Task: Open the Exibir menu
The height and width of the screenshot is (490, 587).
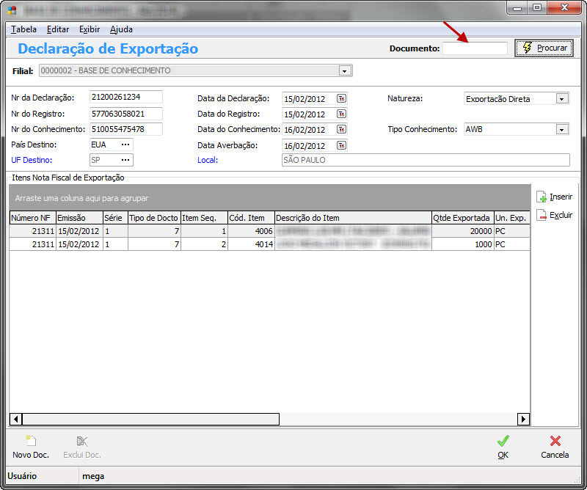Action: (89, 29)
